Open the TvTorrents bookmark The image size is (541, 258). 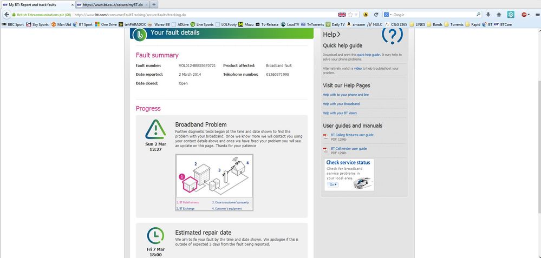(312, 24)
